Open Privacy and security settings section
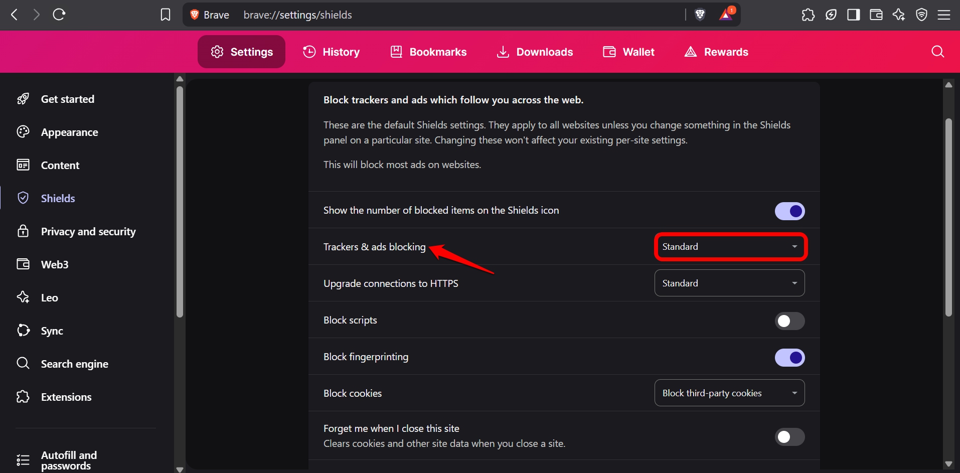The height and width of the screenshot is (473, 960). click(x=88, y=231)
